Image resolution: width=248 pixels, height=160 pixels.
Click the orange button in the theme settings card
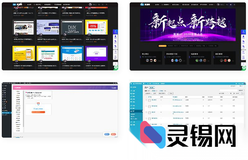point(38,112)
